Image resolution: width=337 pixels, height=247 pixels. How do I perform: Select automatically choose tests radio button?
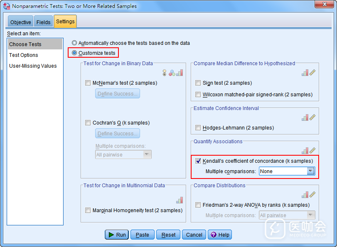[74, 43]
